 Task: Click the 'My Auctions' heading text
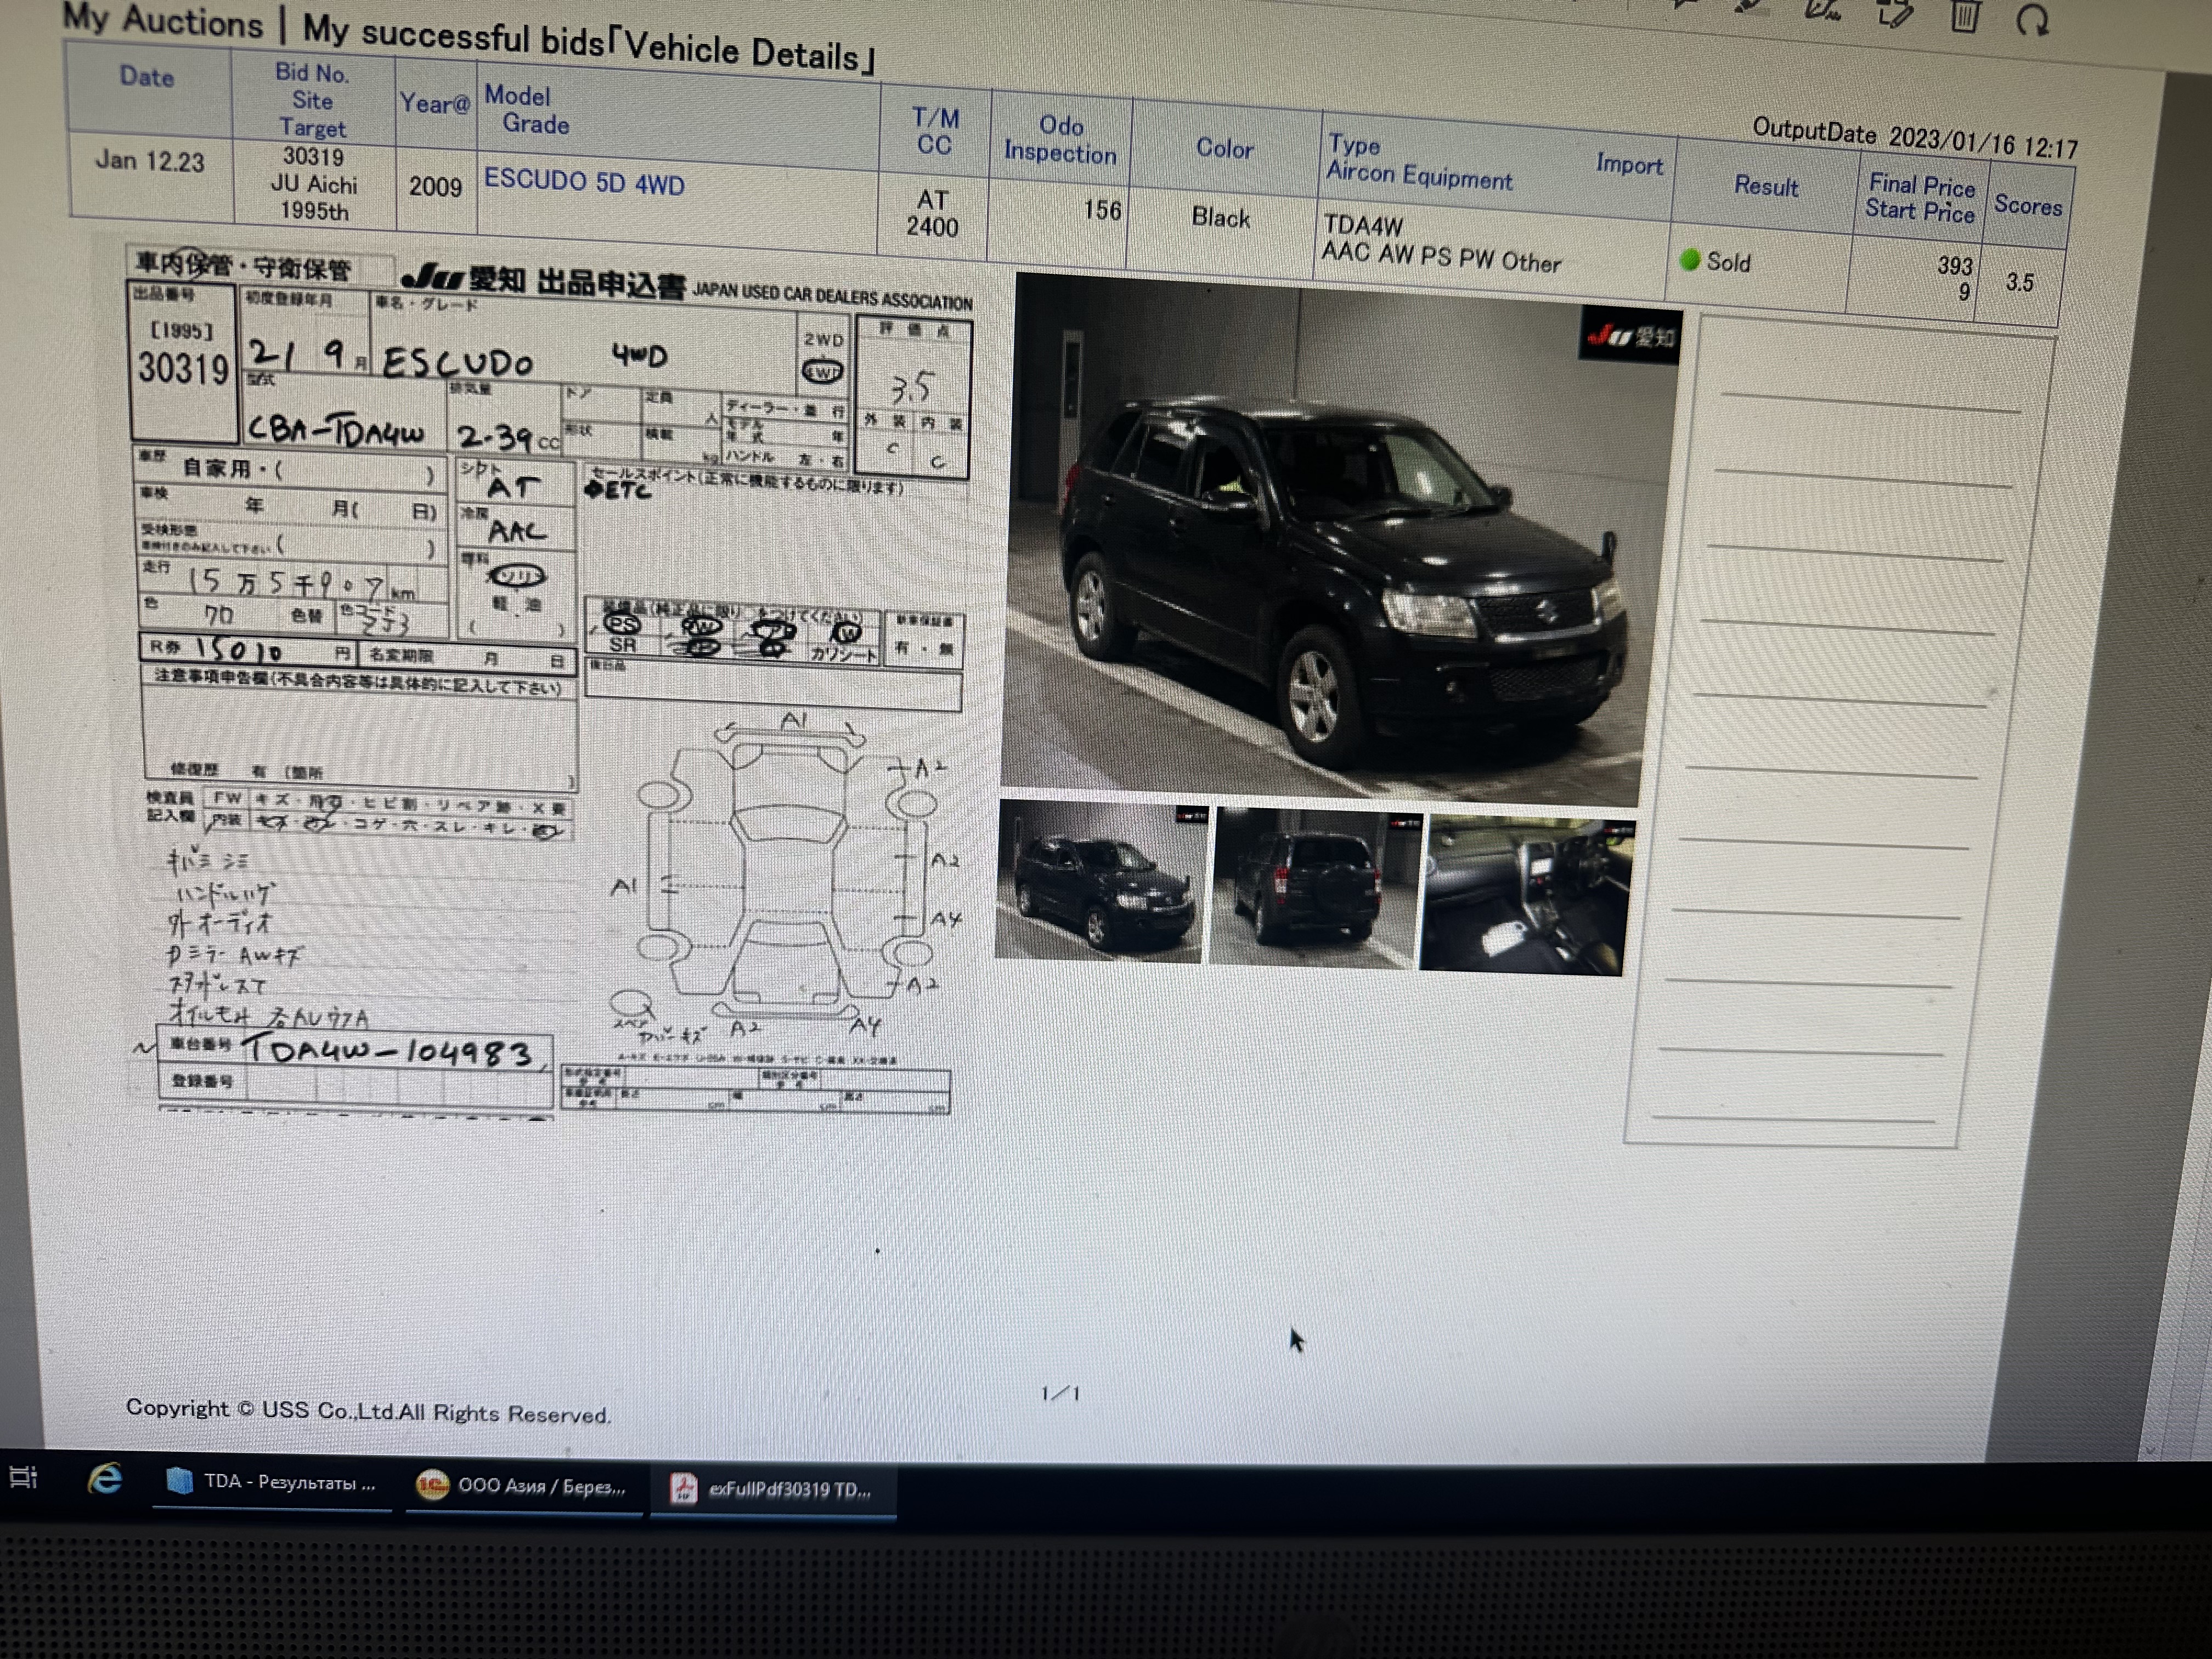click(x=162, y=20)
